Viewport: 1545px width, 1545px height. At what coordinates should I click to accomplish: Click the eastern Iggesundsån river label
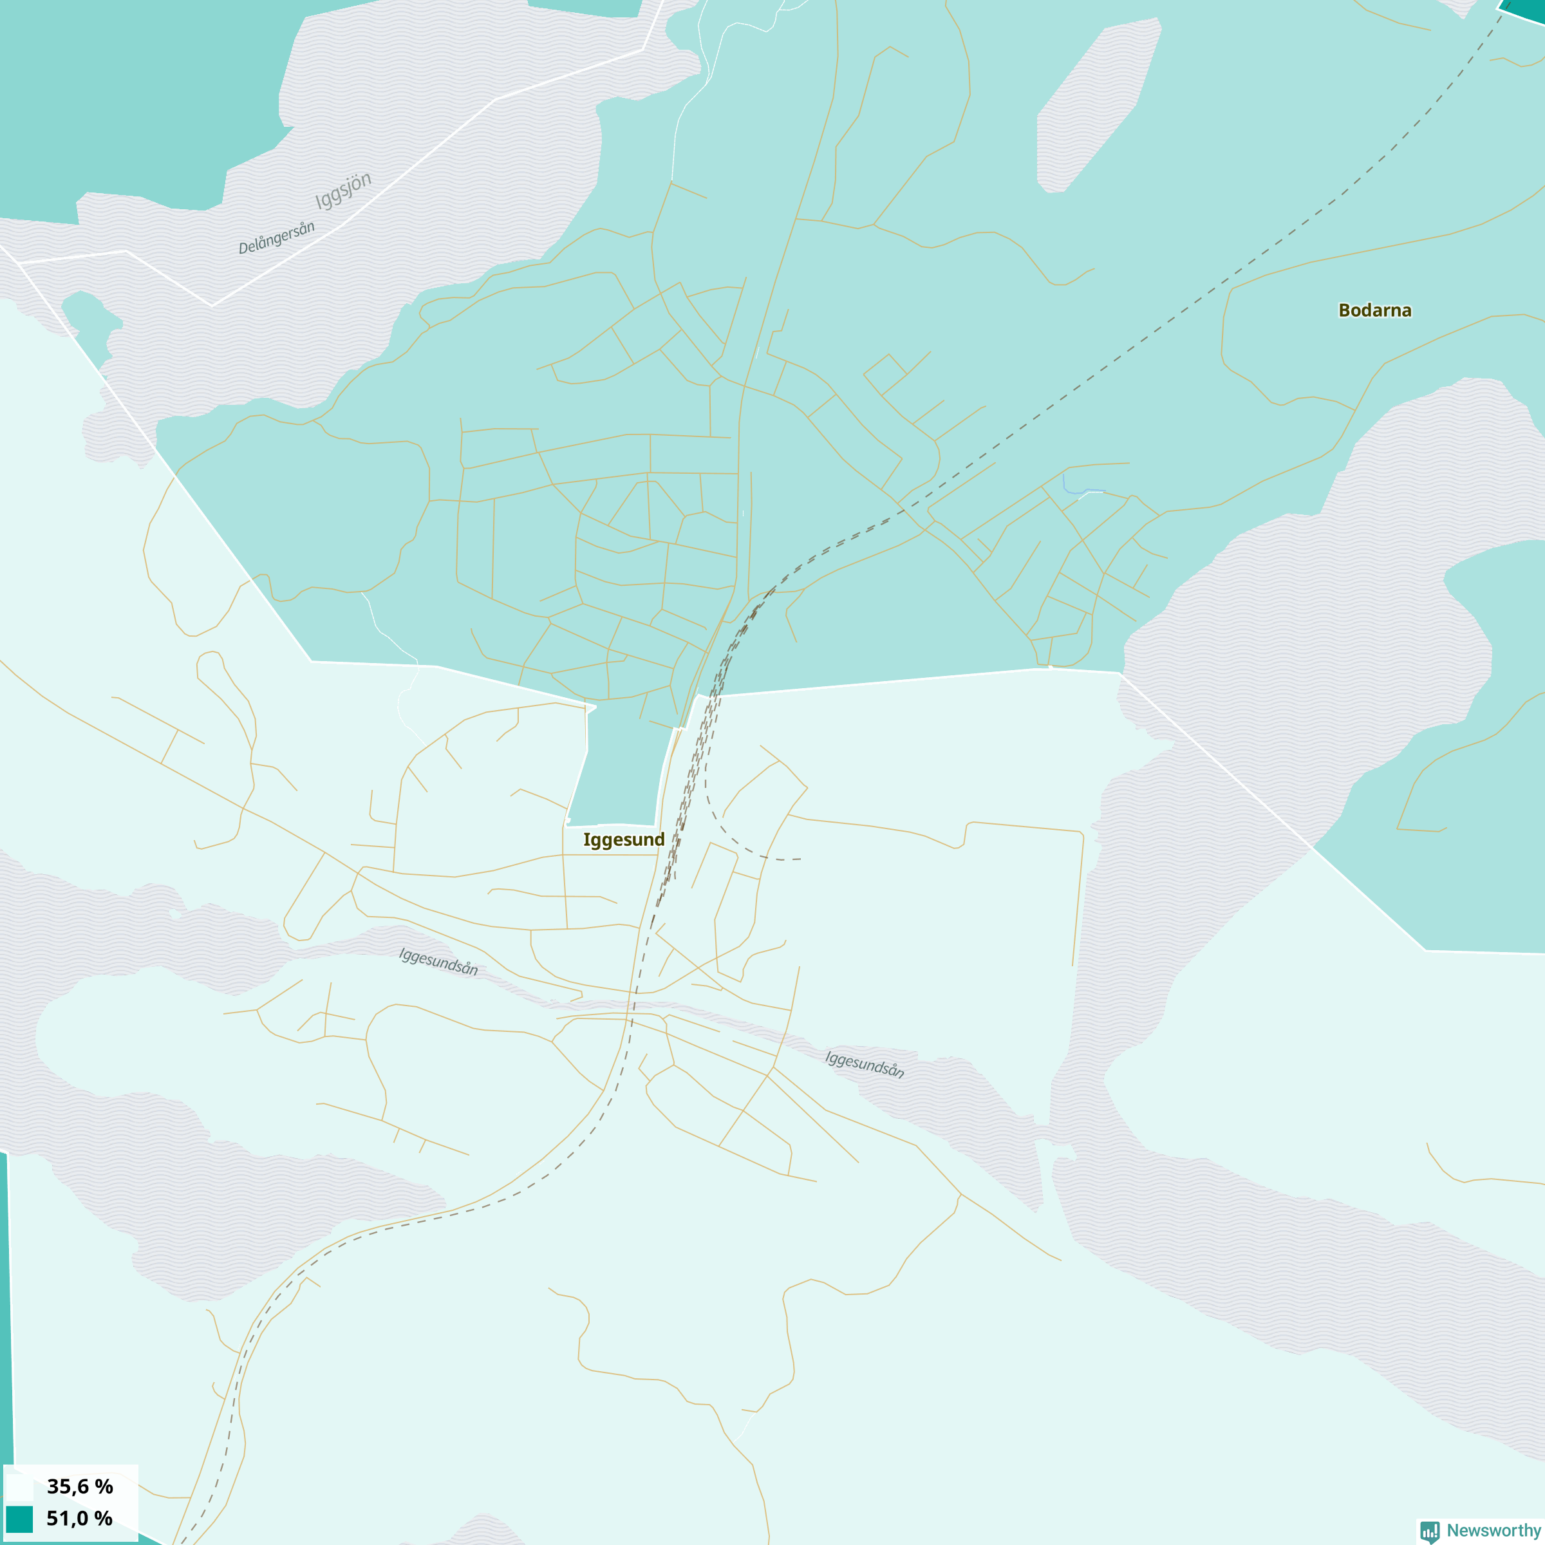[865, 1064]
